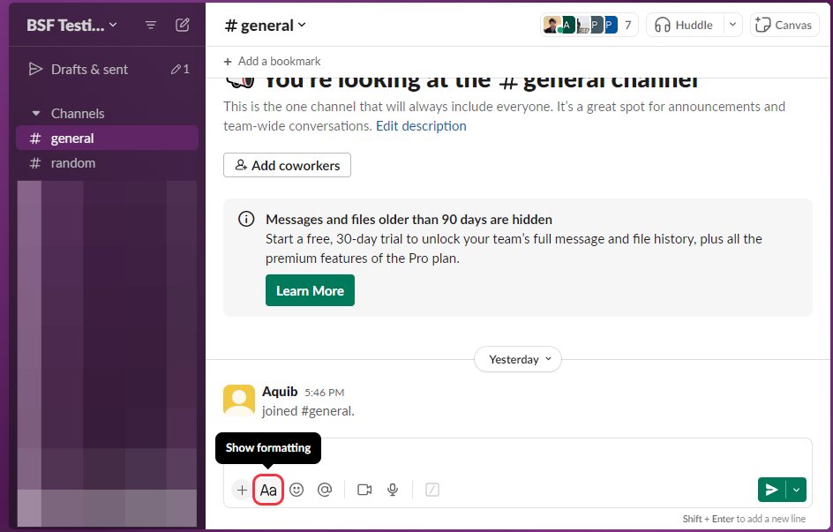
Task: Open the schedule send dropdown arrow
Action: (795, 489)
